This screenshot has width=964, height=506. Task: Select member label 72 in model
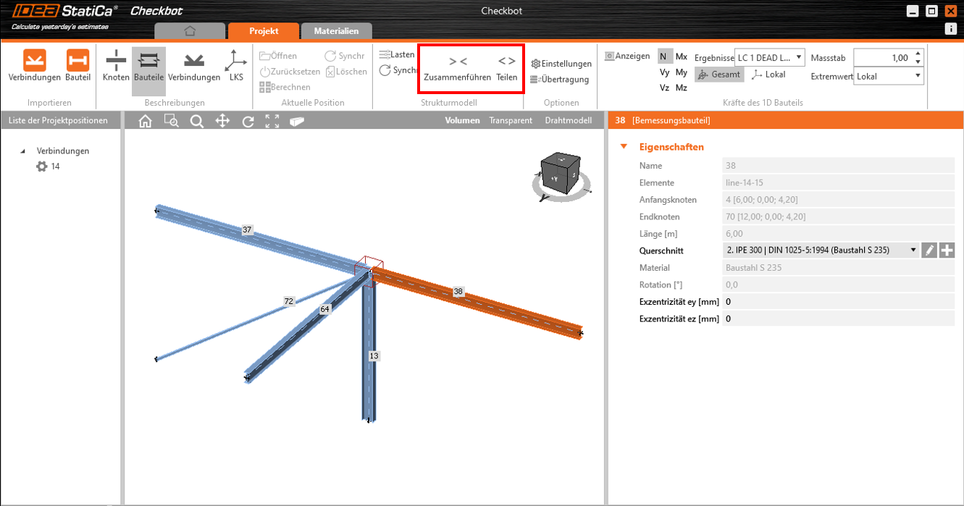point(289,300)
